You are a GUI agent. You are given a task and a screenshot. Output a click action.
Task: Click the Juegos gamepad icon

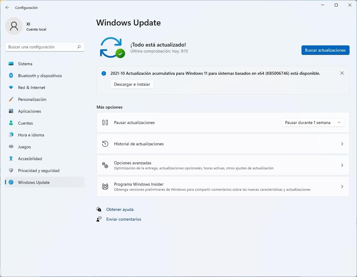click(x=11, y=147)
